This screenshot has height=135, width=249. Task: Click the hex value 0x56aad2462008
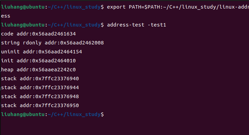tap(82, 43)
